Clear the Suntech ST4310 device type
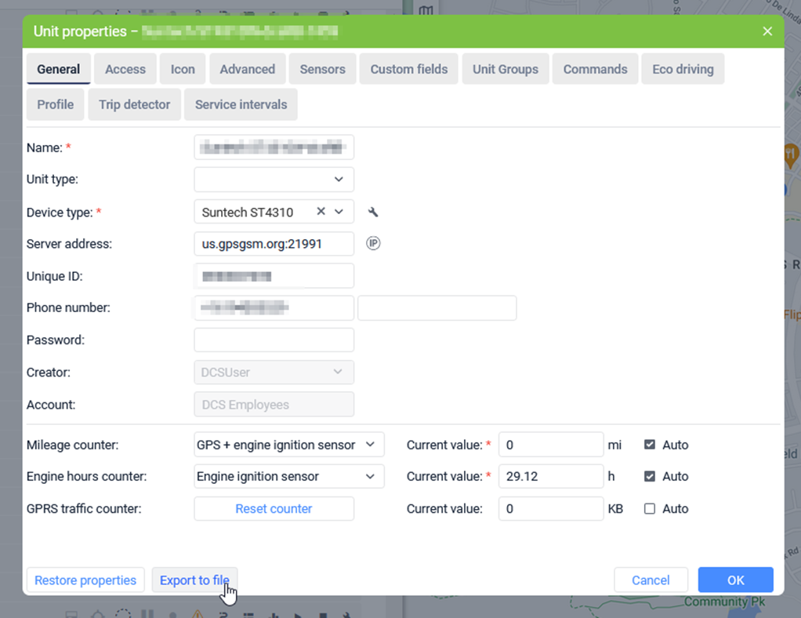Screen dimensions: 801x618 pyautogui.click(x=321, y=211)
